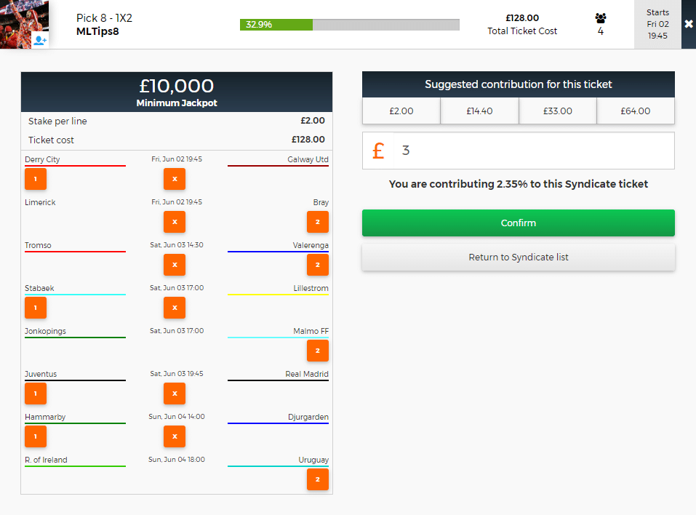The width and height of the screenshot is (696, 515).
Task: Choose the £14.40 suggested contribution
Action: click(479, 111)
